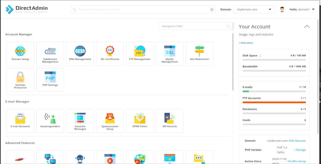
Task: Click the Your Account heading
Action: pyautogui.click(x=255, y=27)
